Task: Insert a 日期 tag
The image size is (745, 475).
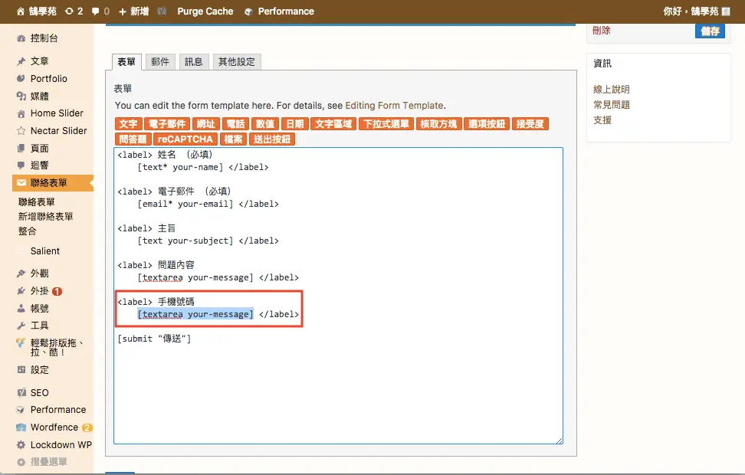Action: click(x=294, y=124)
